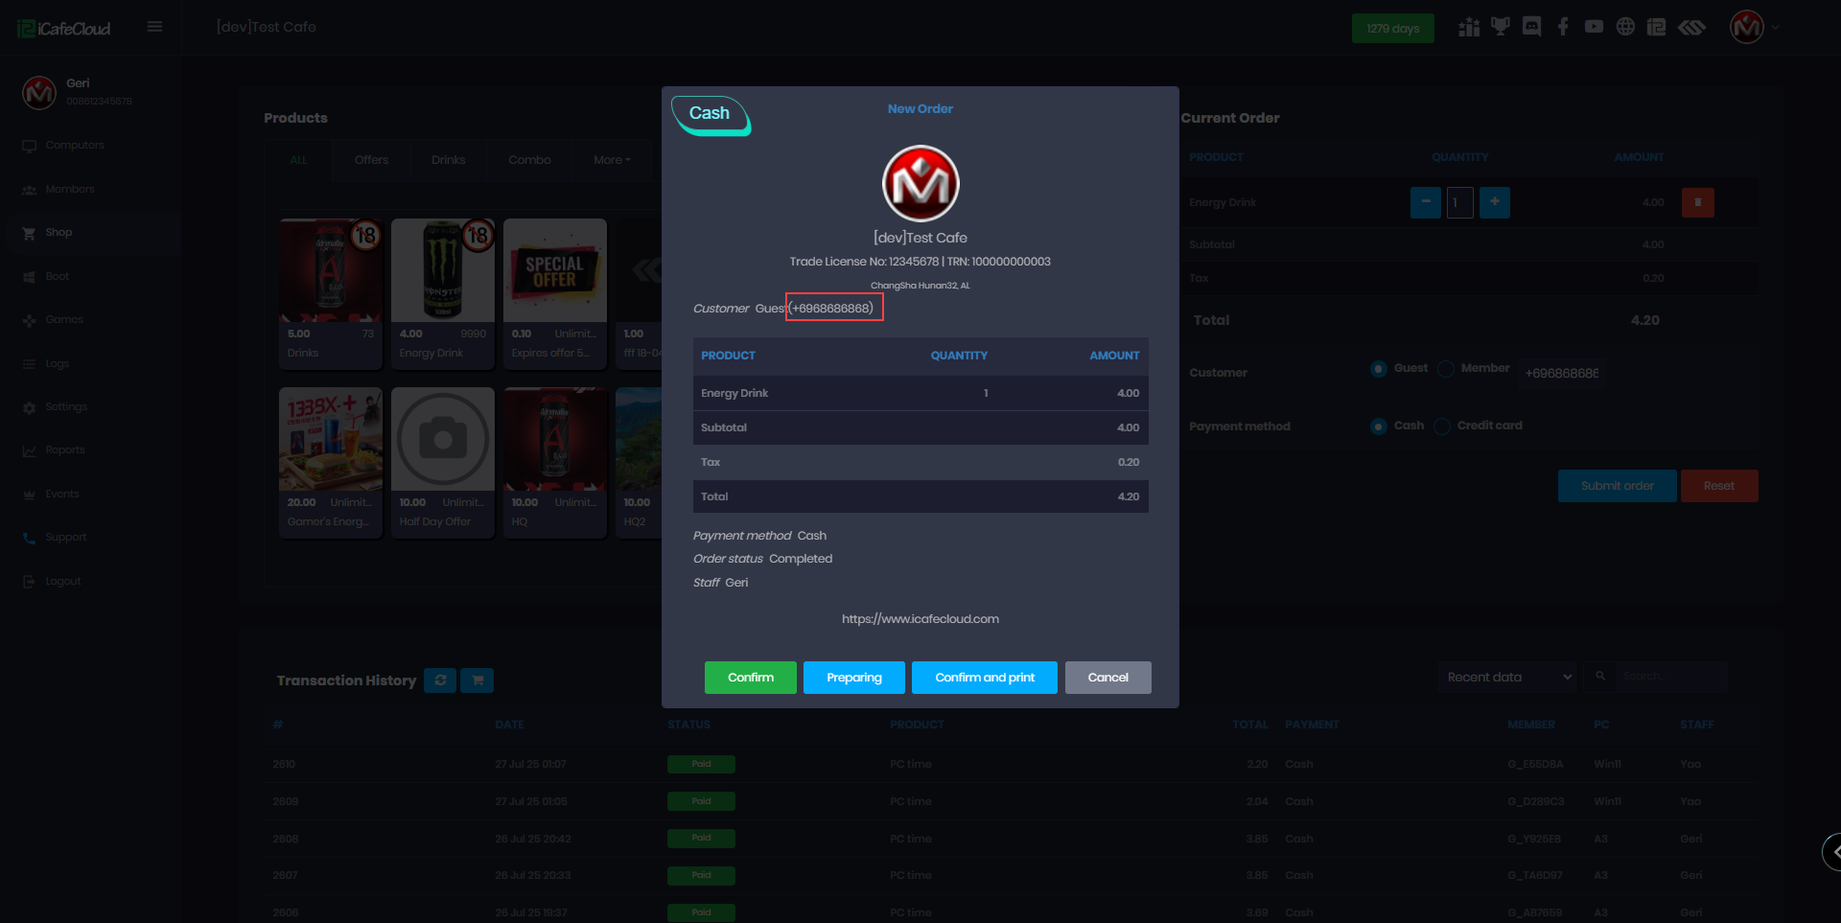This screenshot has height=923, width=1841.
Task: Decrease Energy Drink quantity with minus button
Action: pyautogui.click(x=1426, y=202)
